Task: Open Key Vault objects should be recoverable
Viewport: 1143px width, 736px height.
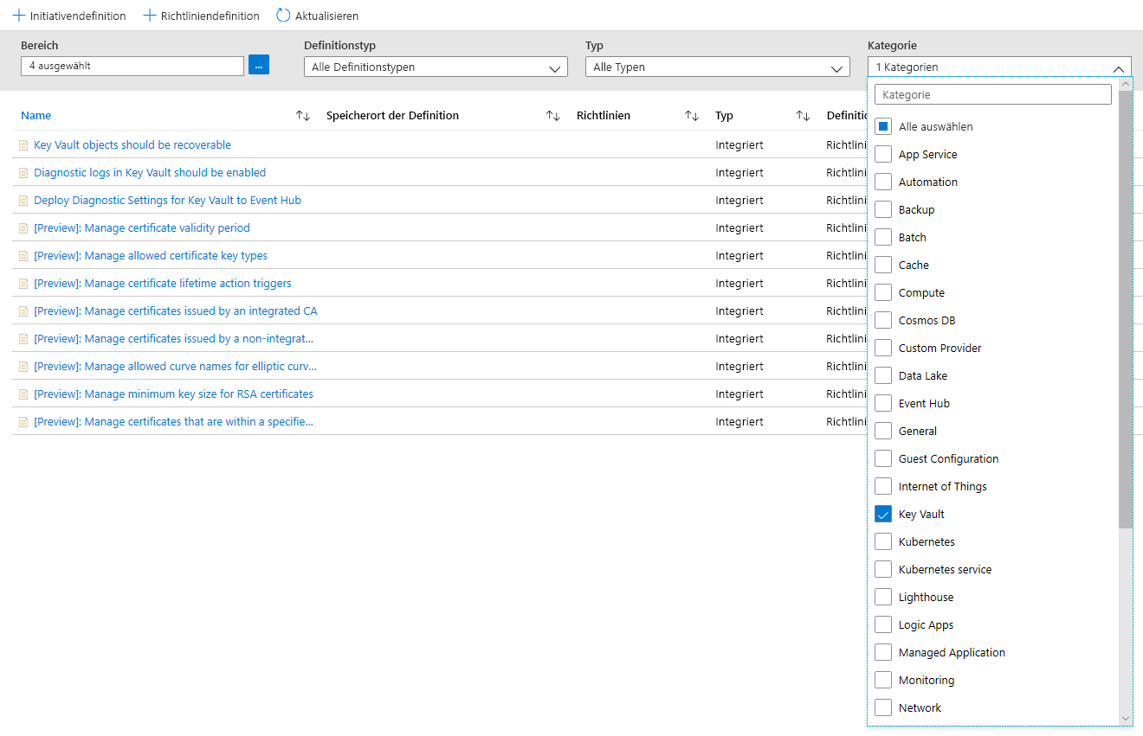Action: (x=132, y=145)
